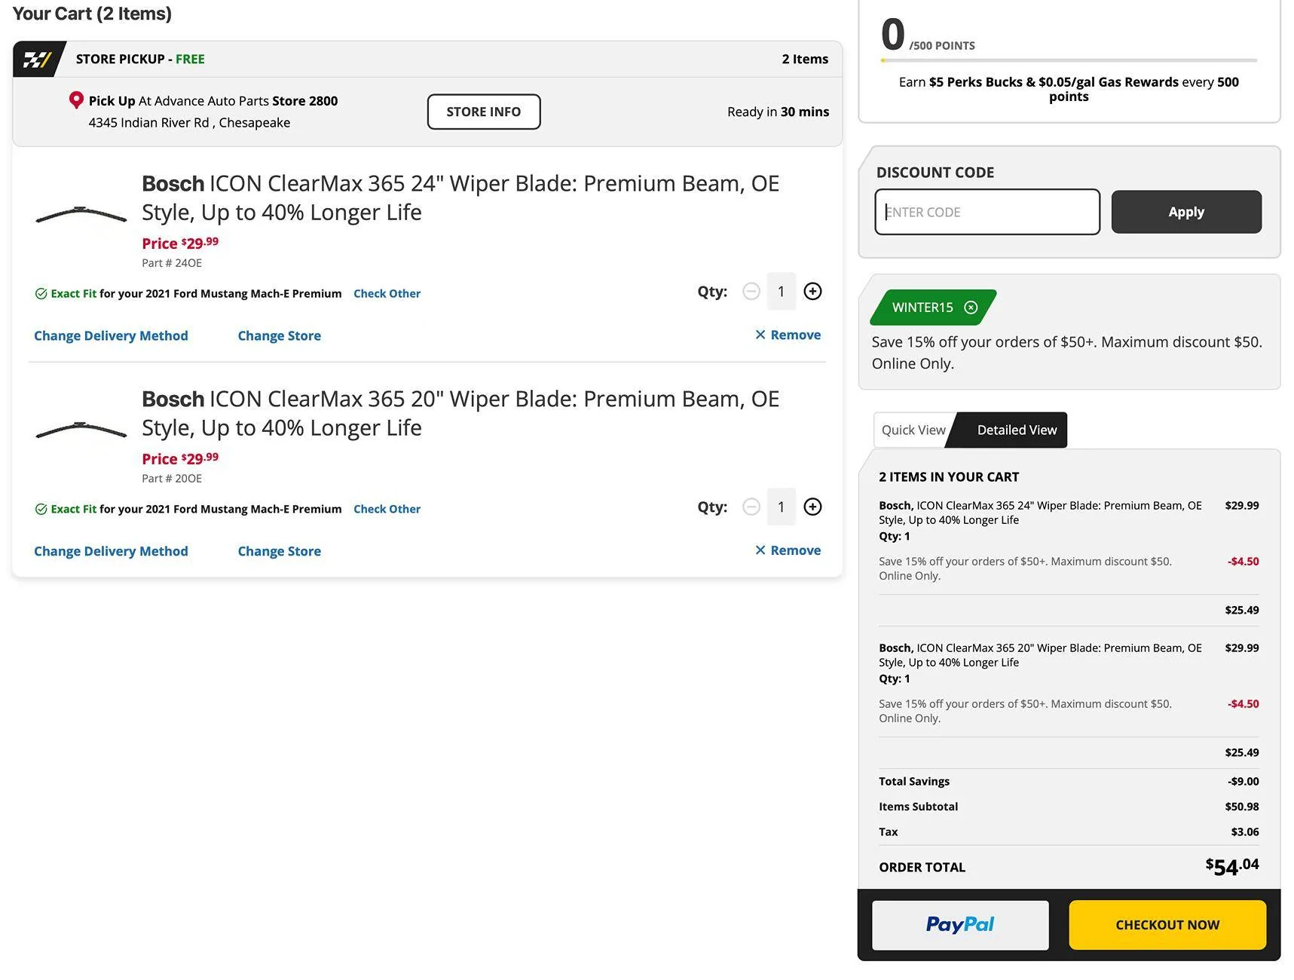Switch to the Quick View tab

click(913, 430)
